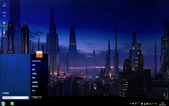The width and height of the screenshot is (169, 106).
Task: Click the 关机 shutdown button
Action: tap(35, 98)
